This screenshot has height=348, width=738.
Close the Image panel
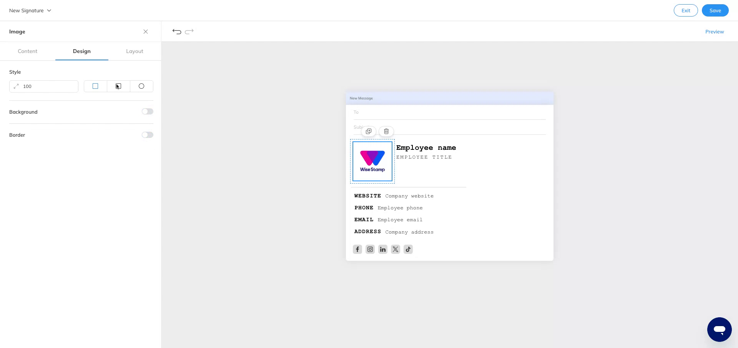point(146,31)
